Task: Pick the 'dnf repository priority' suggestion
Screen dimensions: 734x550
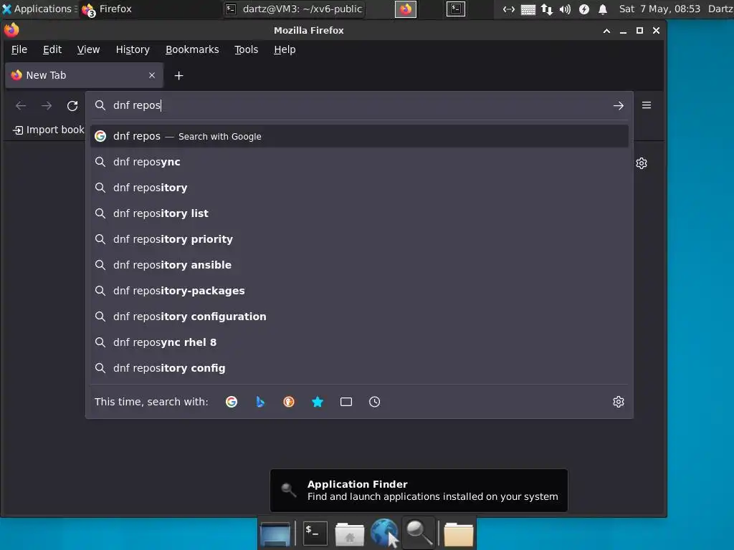Action: 359,239
